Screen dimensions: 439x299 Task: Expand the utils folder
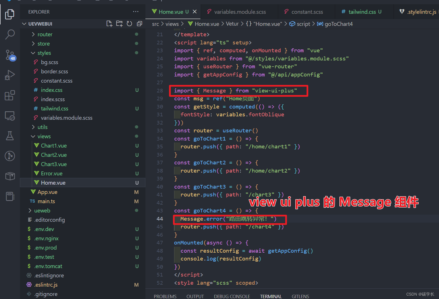coord(42,127)
